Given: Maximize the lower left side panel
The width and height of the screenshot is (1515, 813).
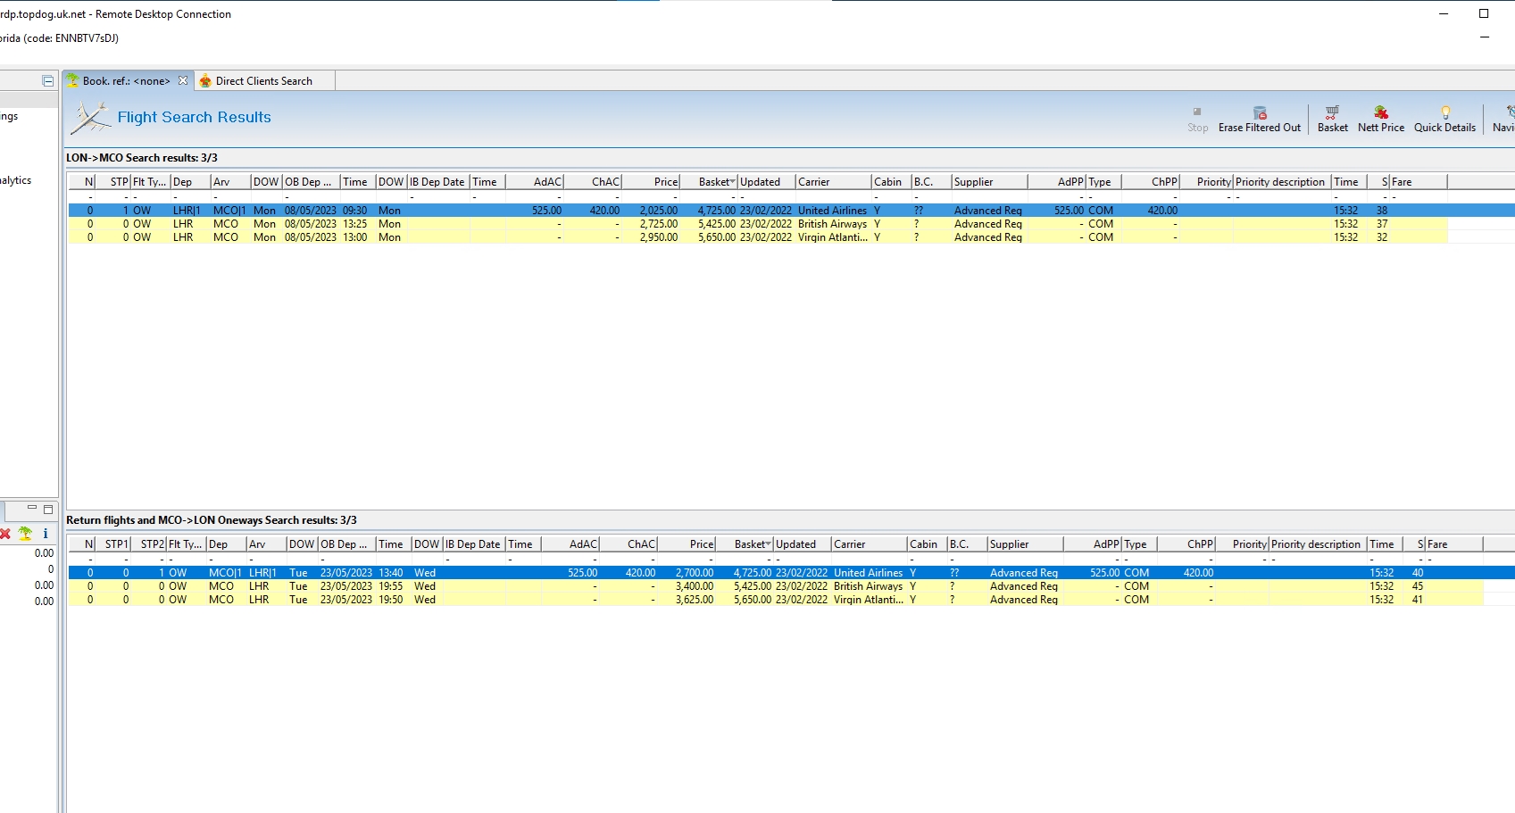Looking at the screenshot, I should pyautogui.click(x=48, y=510).
